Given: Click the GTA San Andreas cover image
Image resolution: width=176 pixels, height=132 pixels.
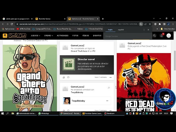Looking at the screenshot, I should (x=30, y=78).
